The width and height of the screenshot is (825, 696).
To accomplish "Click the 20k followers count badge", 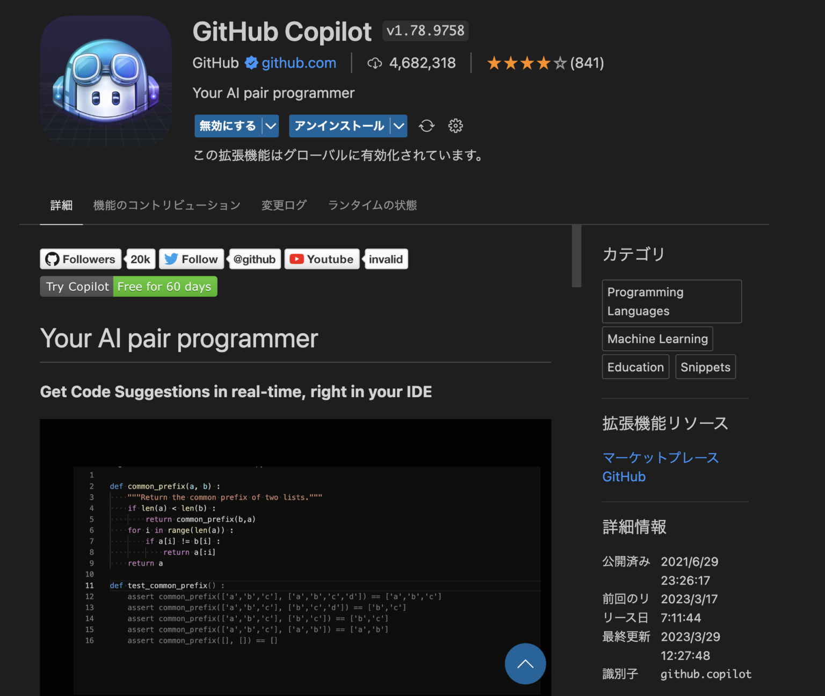I will (x=141, y=259).
